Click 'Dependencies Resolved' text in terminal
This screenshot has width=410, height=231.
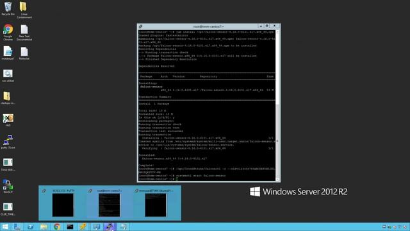click(156, 66)
